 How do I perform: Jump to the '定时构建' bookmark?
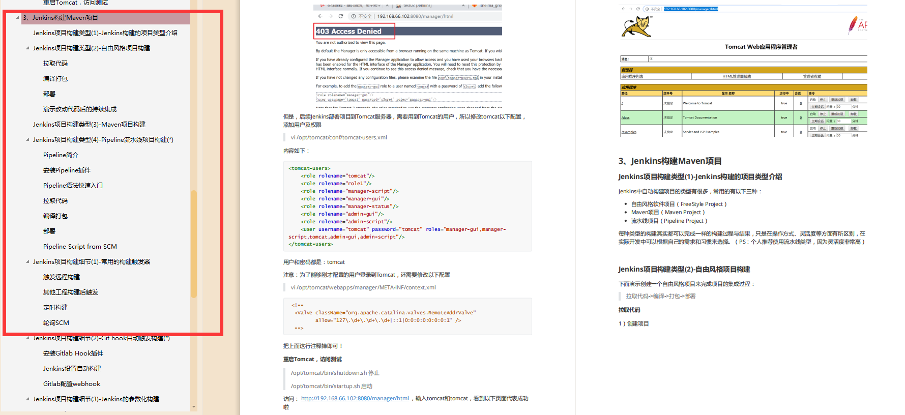(55, 307)
